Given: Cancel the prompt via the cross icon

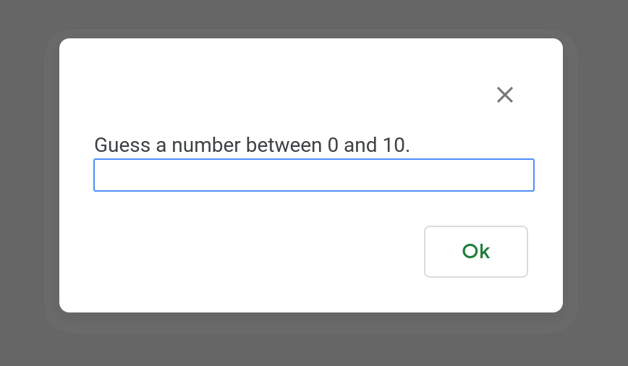Looking at the screenshot, I should (505, 95).
